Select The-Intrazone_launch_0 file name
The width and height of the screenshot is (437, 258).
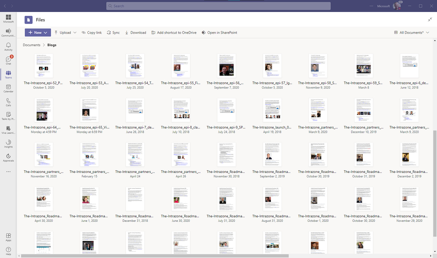272,127
